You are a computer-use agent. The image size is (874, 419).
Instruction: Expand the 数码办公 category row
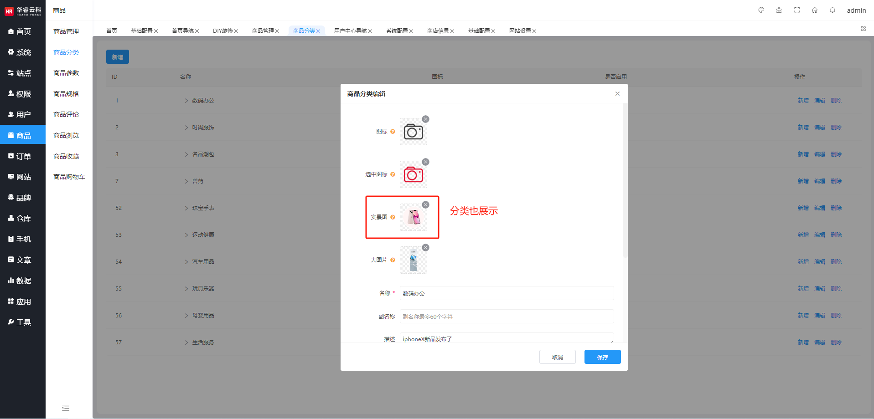point(186,101)
